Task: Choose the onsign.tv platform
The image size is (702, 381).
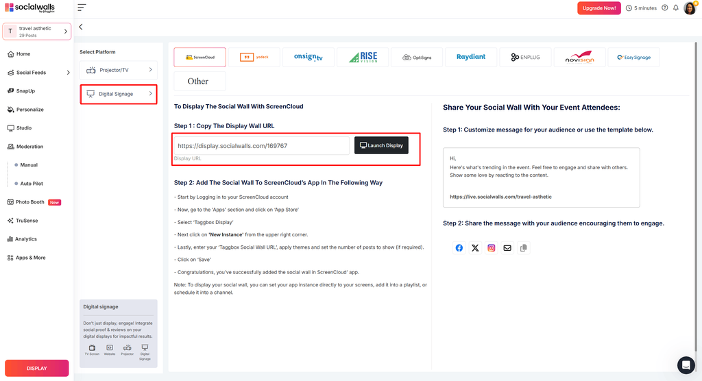Action: [x=308, y=58]
